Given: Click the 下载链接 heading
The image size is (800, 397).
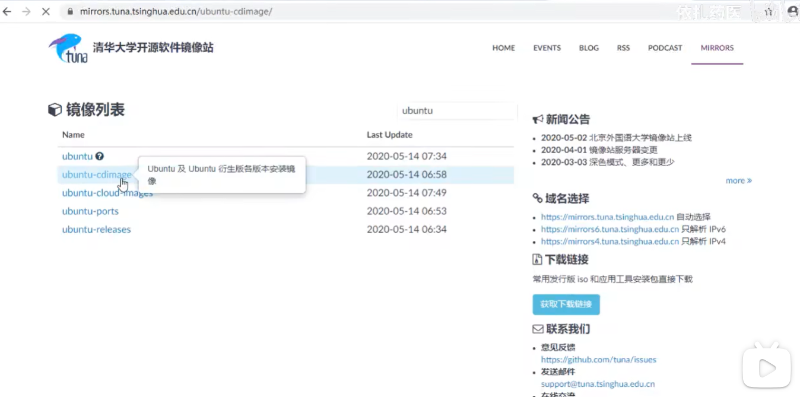Looking at the screenshot, I should [x=567, y=259].
